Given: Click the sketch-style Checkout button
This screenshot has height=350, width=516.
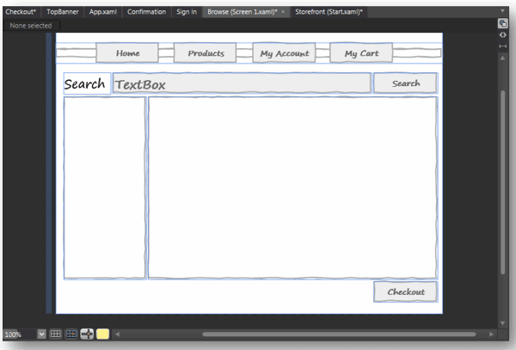Looking at the screenshot, I should coord(405,292).
